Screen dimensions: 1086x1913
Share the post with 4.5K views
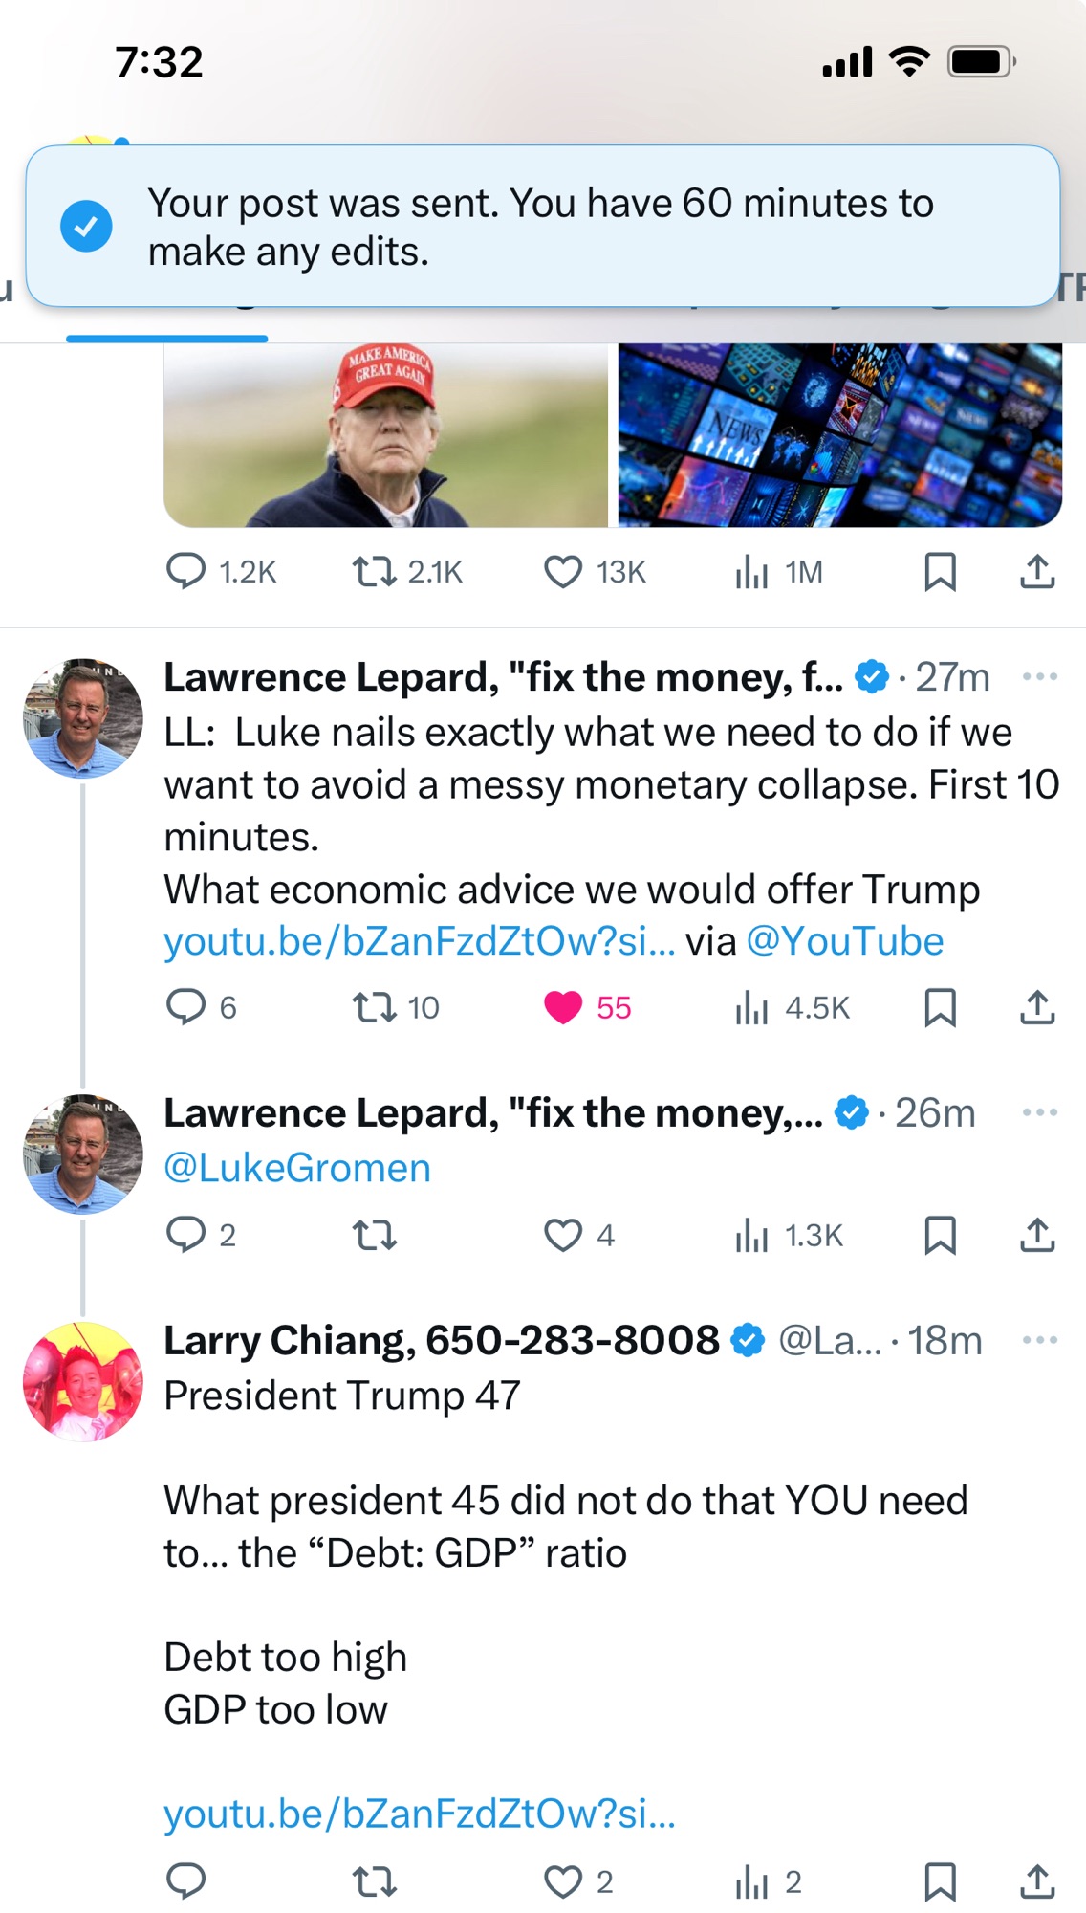1037,1006
